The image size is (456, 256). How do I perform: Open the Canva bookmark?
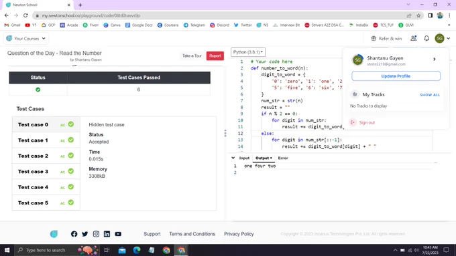[x=112, y=25]
